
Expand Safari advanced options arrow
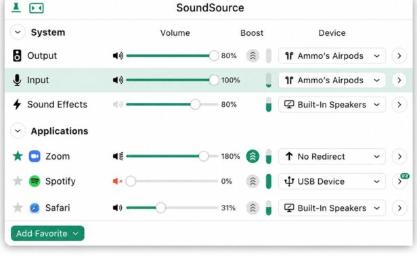[x=399, y=208]
